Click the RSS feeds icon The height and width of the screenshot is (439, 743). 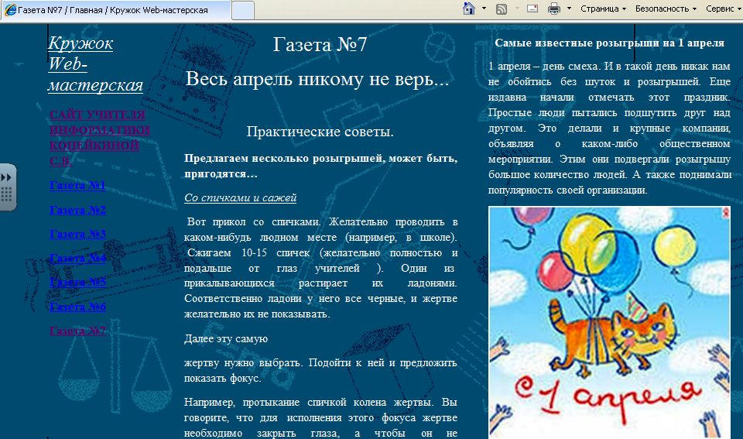pos(502,9)
